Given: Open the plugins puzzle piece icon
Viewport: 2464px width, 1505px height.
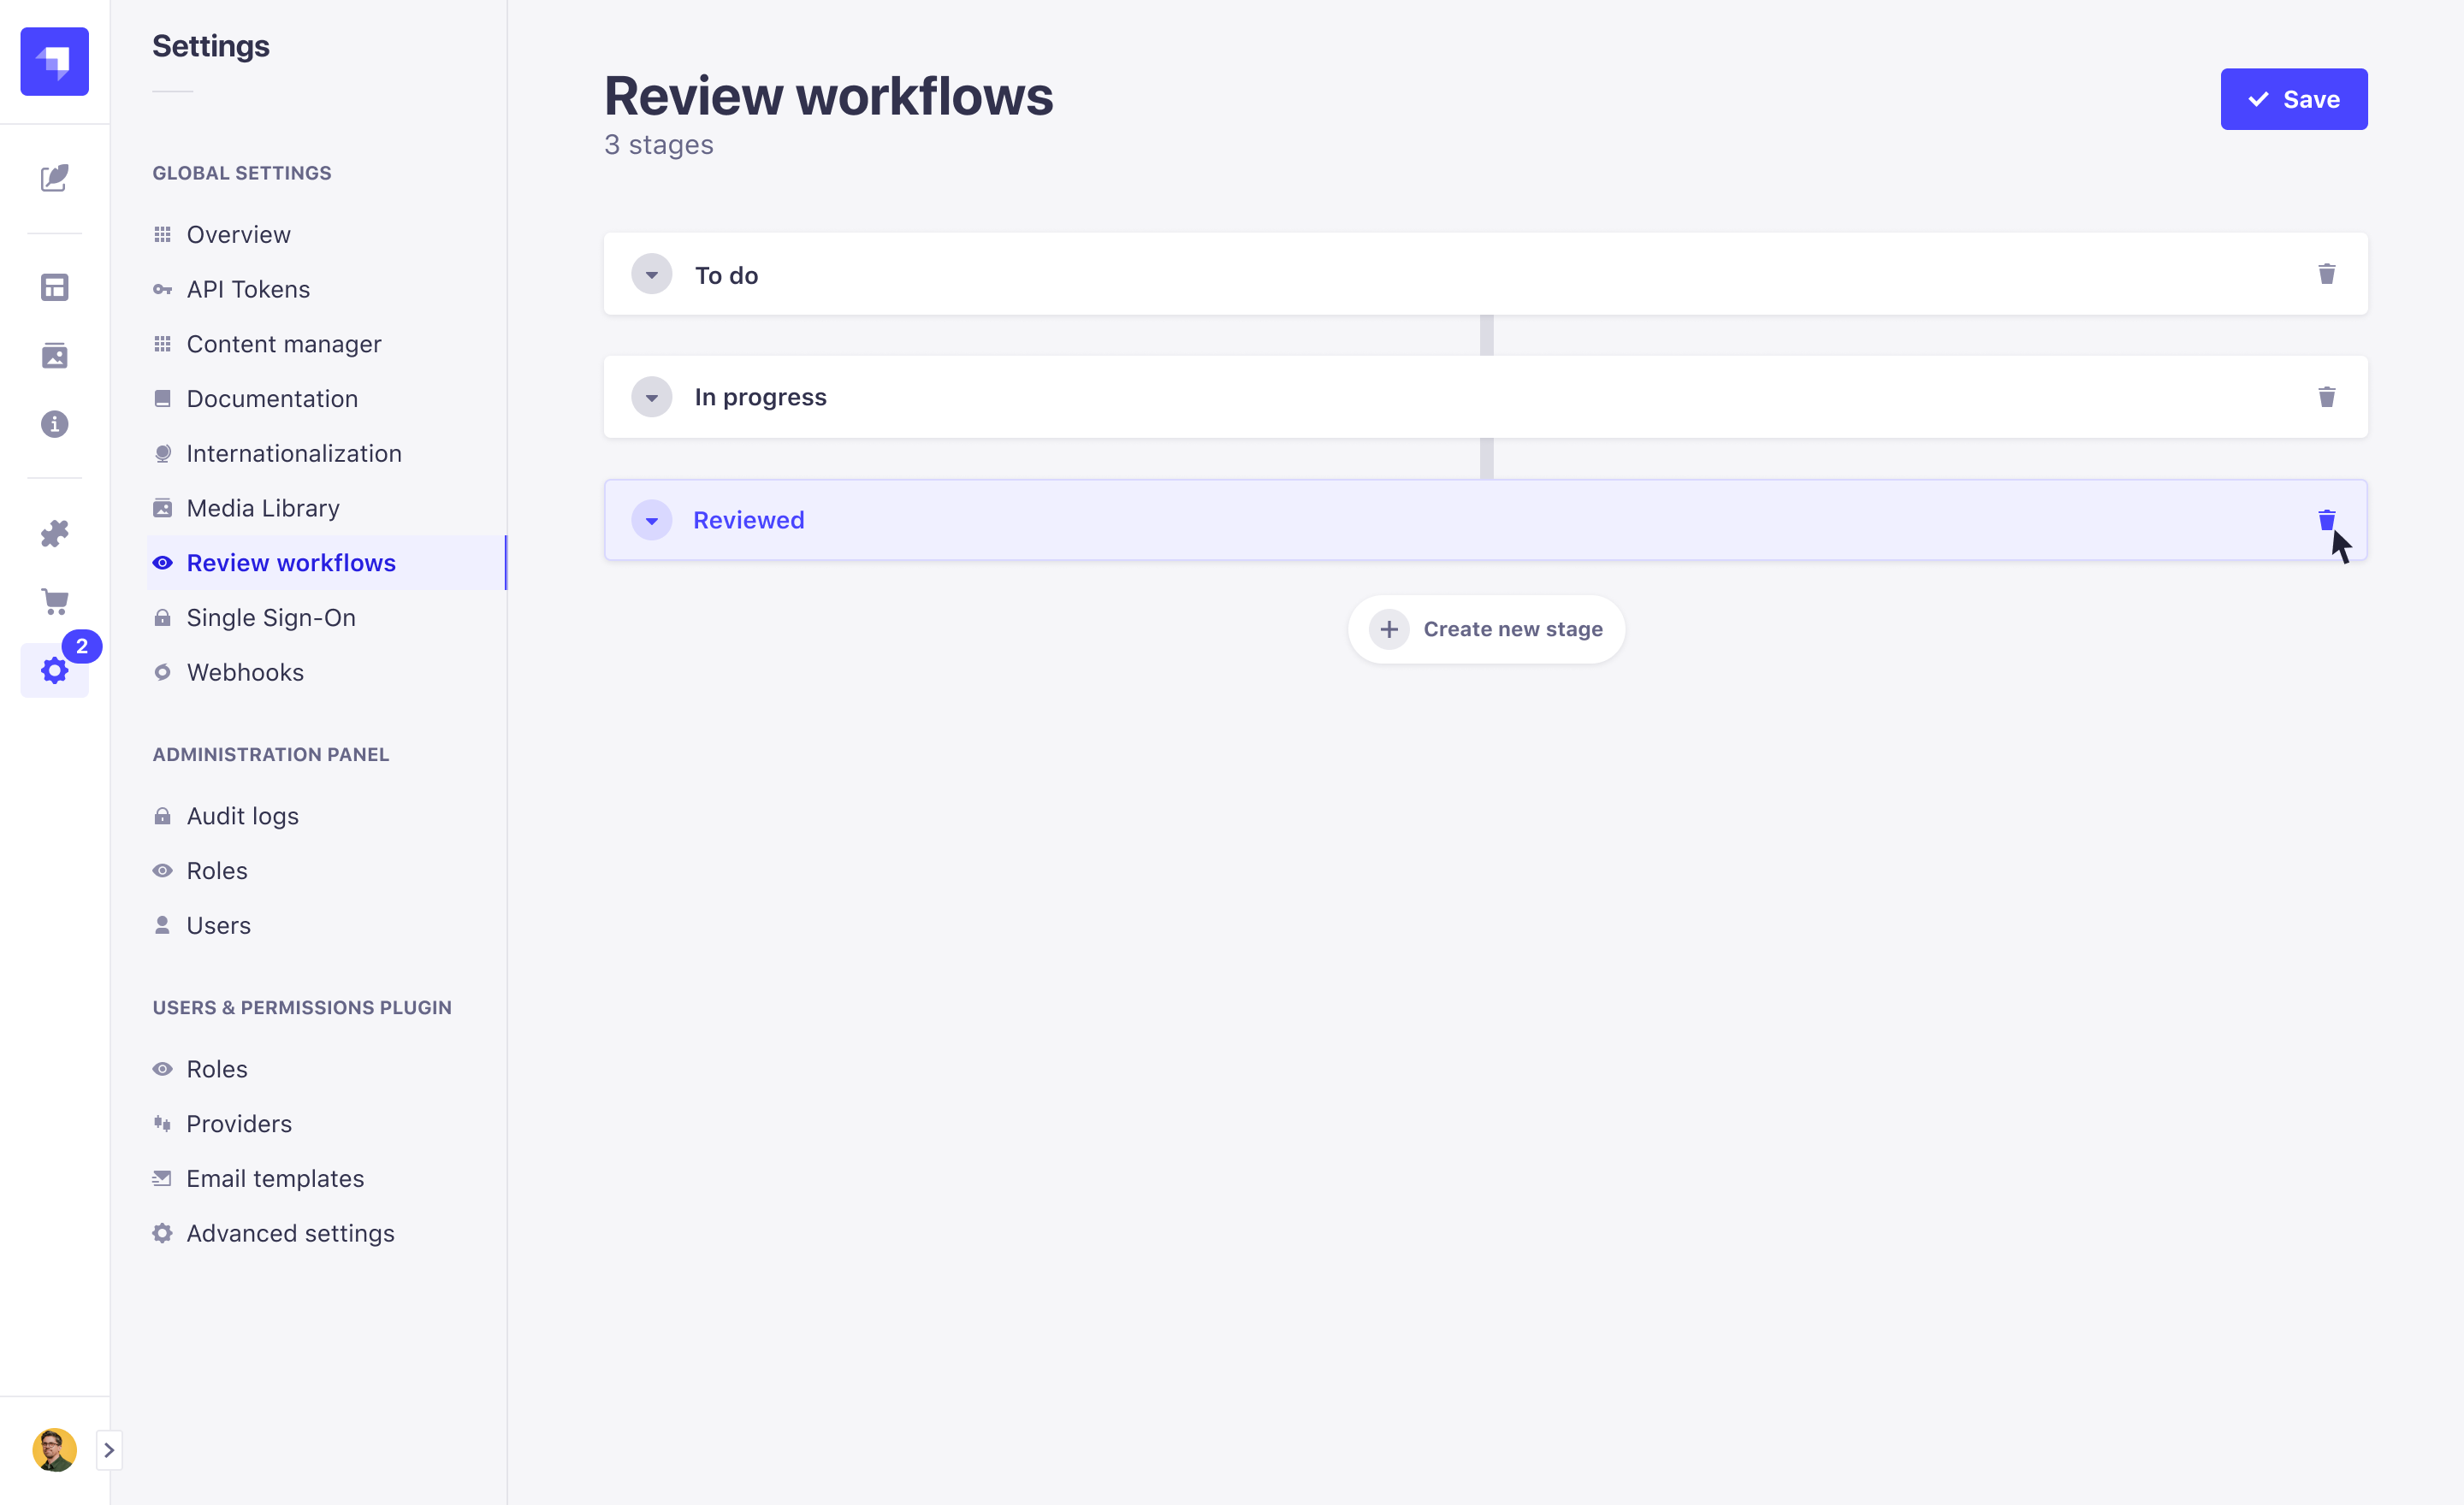Looking at the screenshot, I should click(x=54, y=533).
